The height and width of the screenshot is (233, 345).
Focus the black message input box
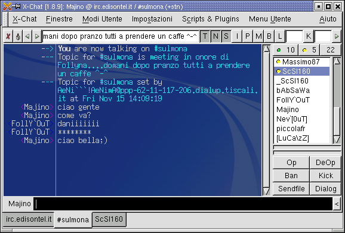click(183, 204)
